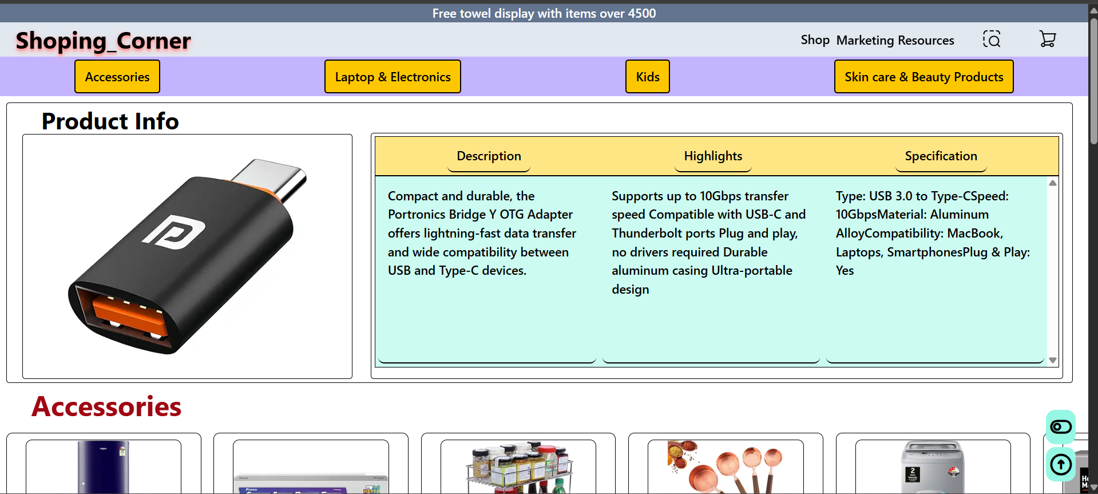Expand the Laptop & Electronics category
1098x494 pixels.
point(393,77)
